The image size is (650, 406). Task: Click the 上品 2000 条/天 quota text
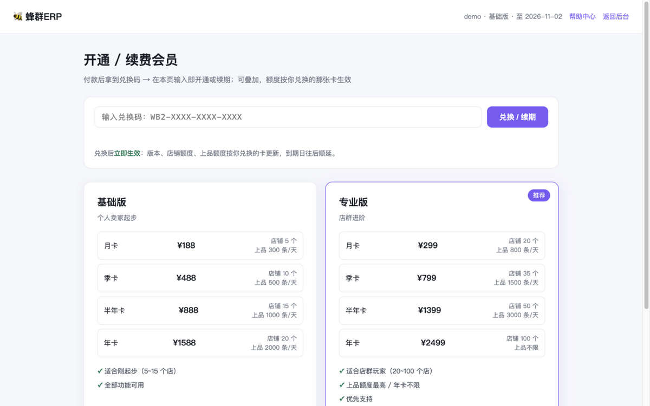tap(274, 348)
